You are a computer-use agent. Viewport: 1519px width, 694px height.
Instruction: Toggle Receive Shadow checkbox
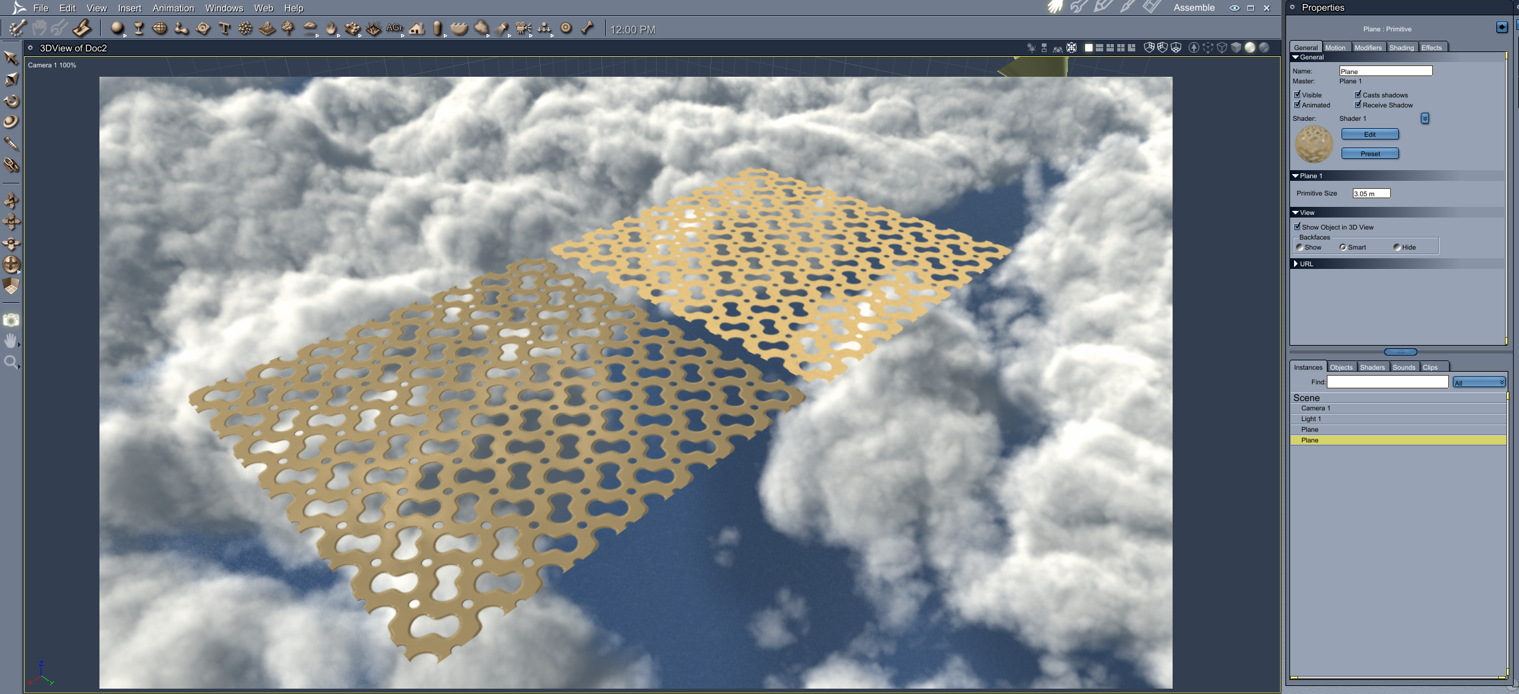coord(1358,105)
